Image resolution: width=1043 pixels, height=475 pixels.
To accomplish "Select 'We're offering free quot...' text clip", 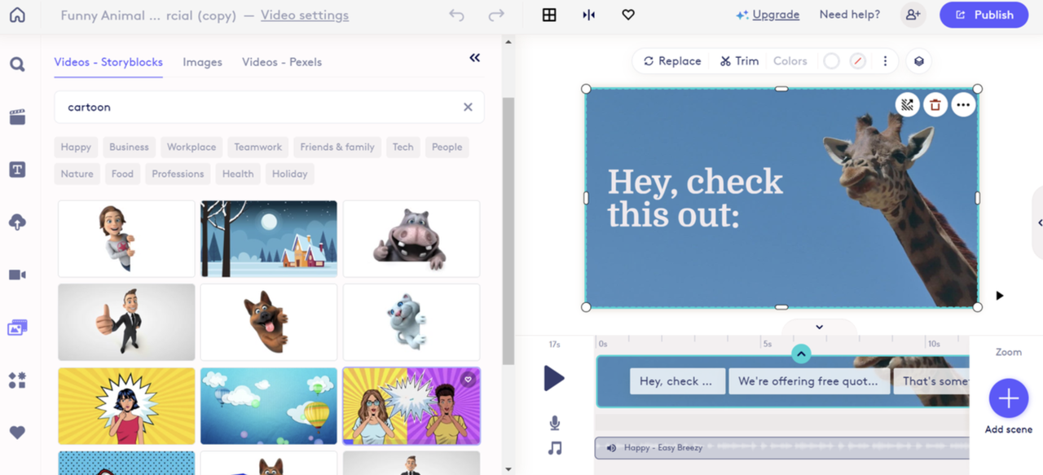I will coord(808,381).
